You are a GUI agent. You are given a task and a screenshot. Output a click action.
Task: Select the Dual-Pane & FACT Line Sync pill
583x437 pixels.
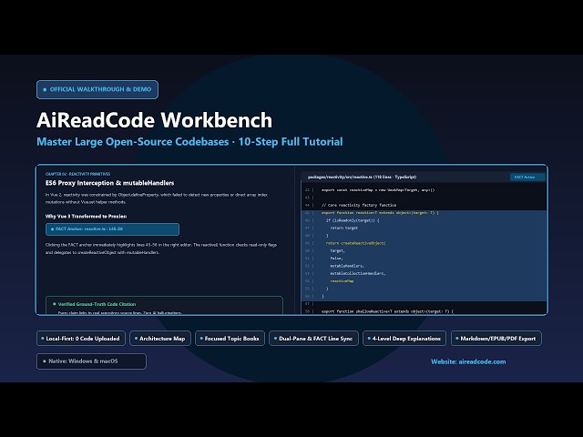[x=313, y=339]
